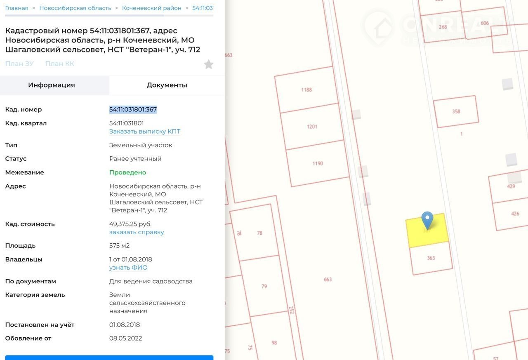Select parcel 1201 on the map
The image size is (528, 360).
click(x=312, y=127)
